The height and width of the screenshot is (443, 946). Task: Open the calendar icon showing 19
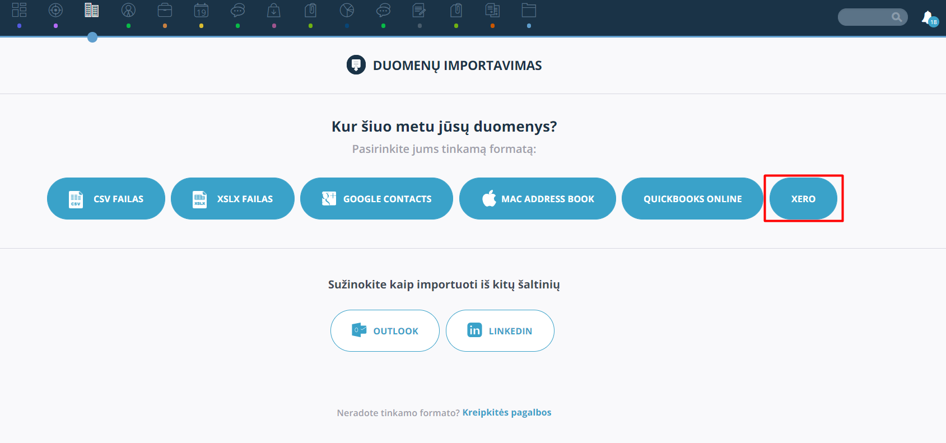[201, 10]
